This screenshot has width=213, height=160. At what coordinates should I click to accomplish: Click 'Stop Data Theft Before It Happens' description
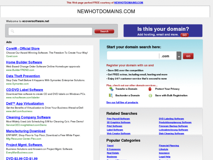tap(46, 80)
